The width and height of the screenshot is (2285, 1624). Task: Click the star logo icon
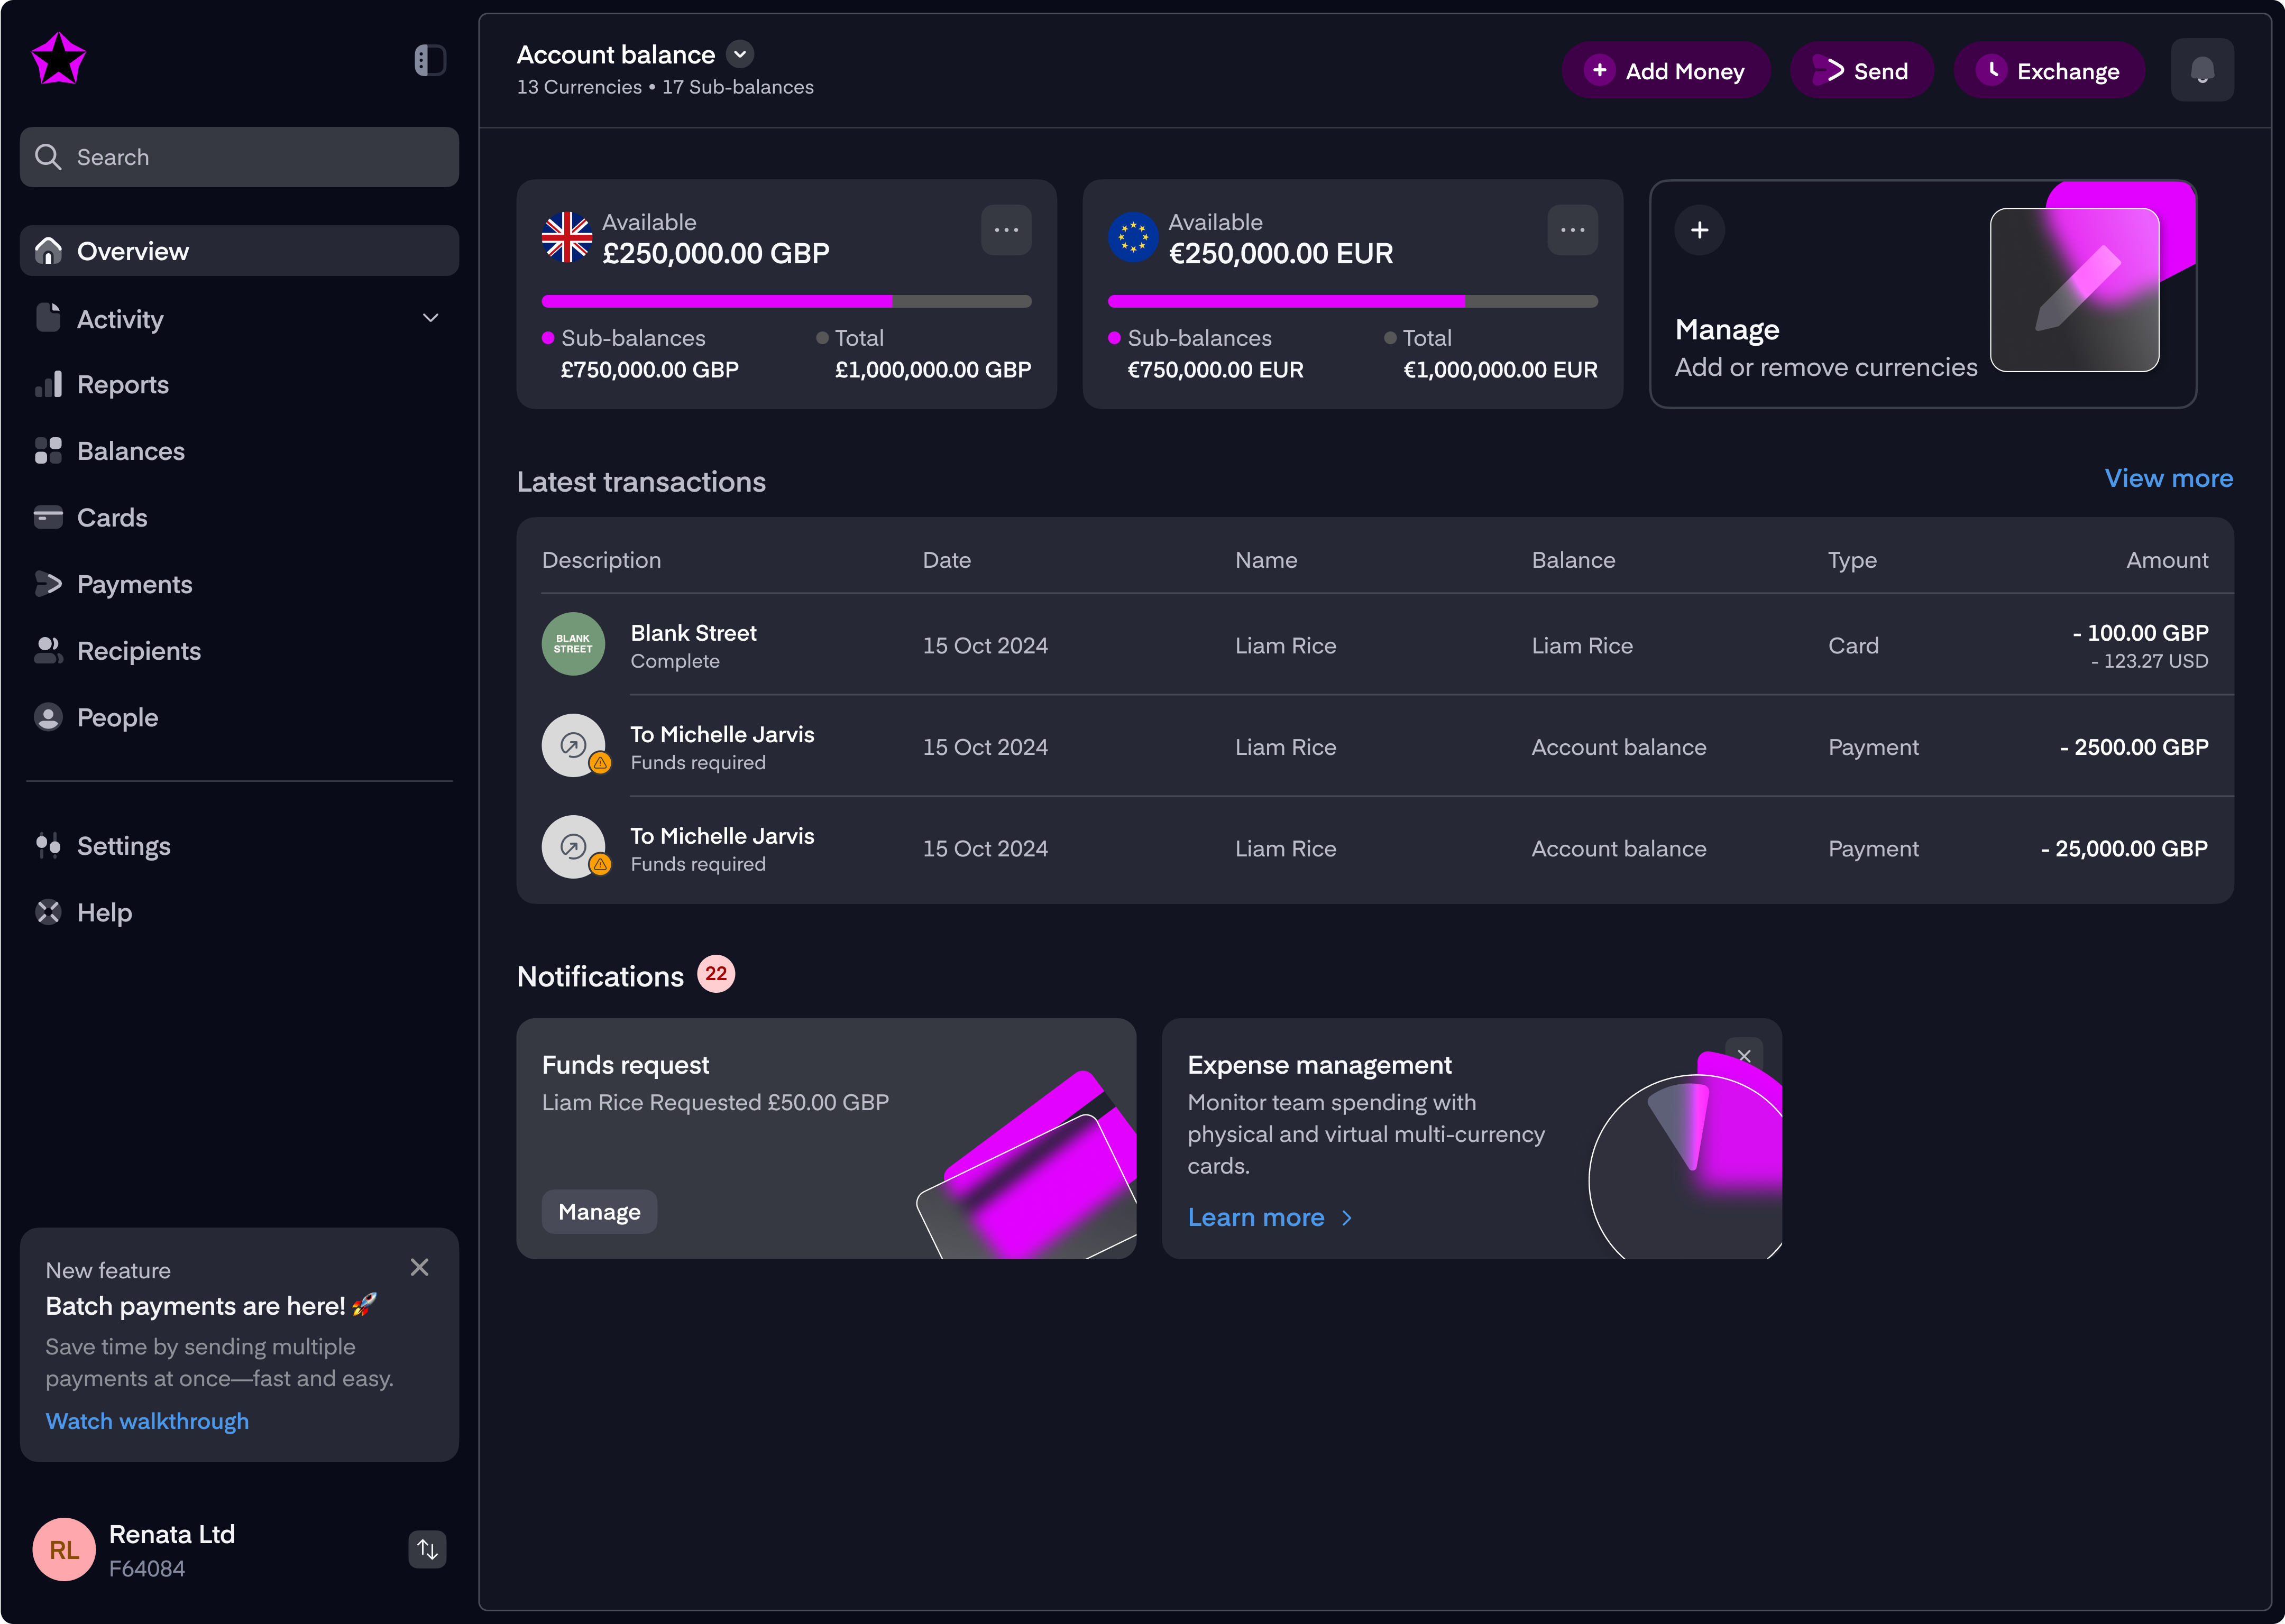pos(58,59)
